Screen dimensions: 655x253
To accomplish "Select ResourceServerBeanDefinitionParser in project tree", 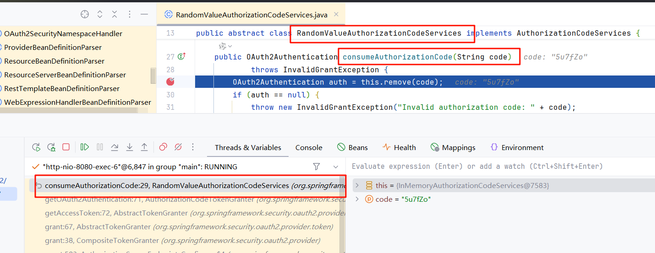I will [x=65, y=75].
